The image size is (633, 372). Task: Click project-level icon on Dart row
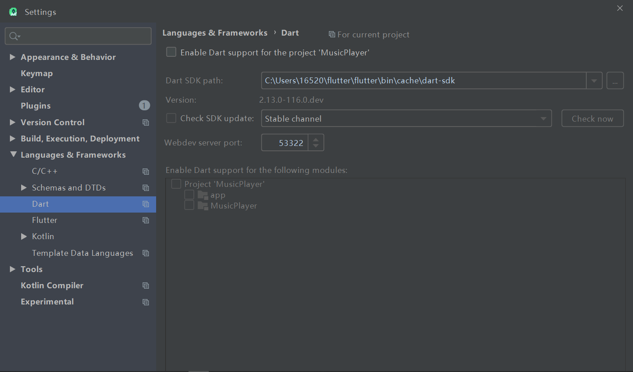[x=146, y=204]
